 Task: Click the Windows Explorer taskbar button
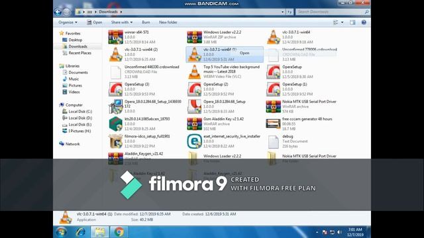coord(99,232)
